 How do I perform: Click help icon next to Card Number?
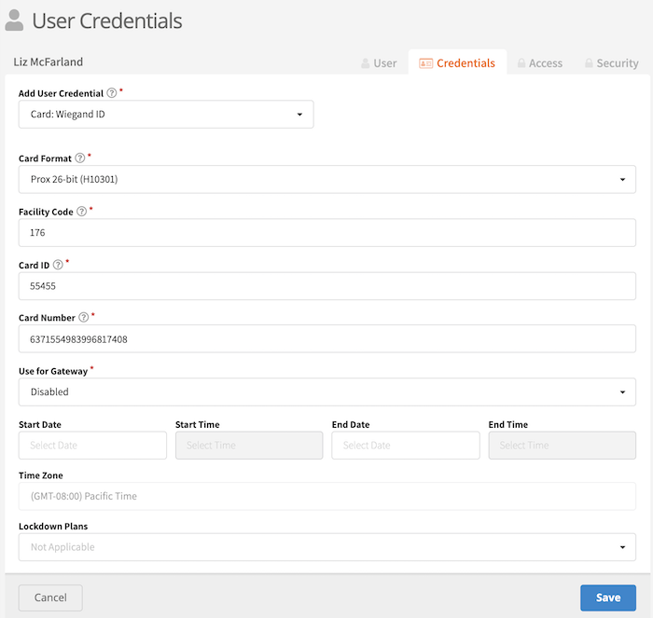(x=84, y=318)
